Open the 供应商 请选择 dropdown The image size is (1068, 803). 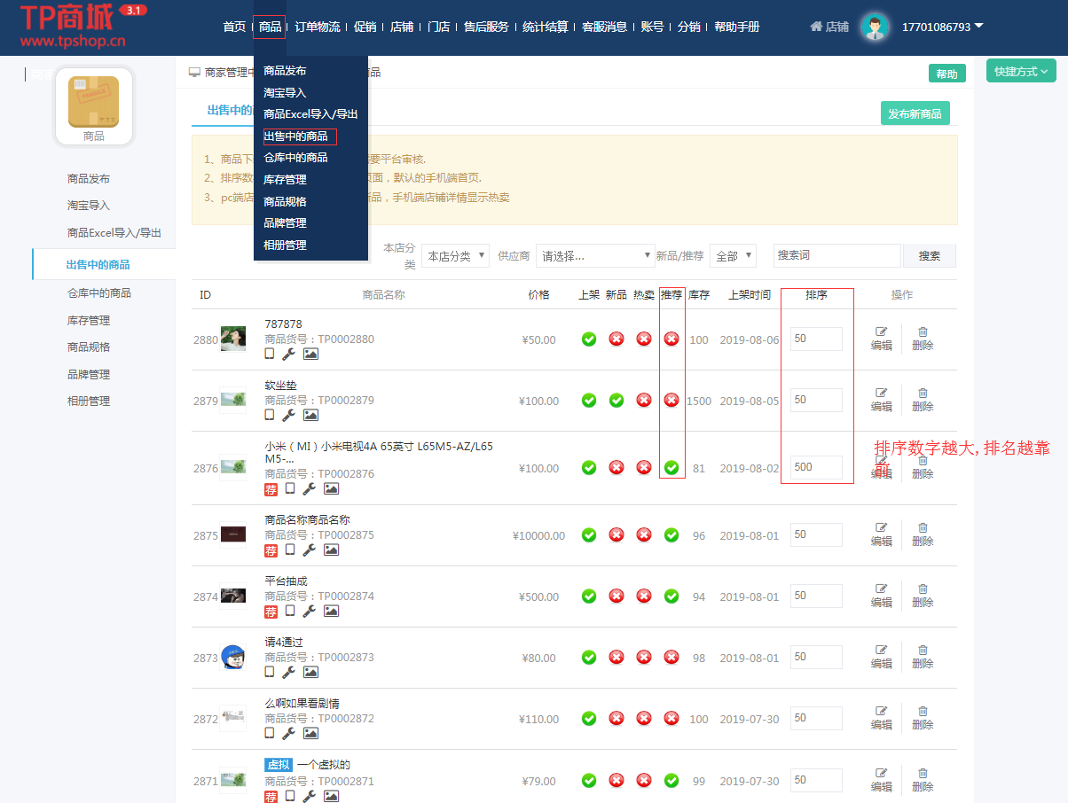[x=595, y=256]
